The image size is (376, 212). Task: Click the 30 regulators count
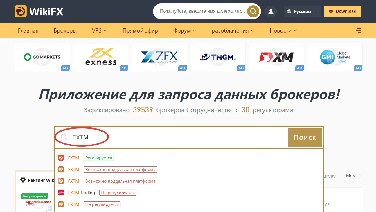(x=246, y=110)
